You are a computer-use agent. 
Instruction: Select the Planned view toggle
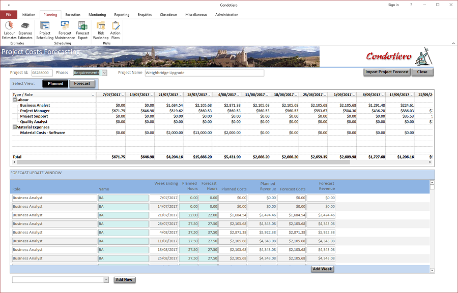click(x=55, y=84)
